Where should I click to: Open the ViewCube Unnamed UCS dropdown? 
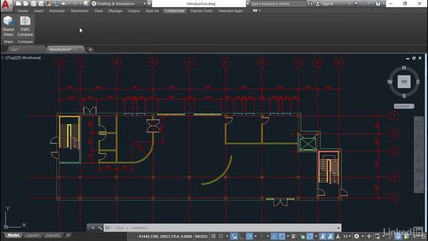point(404,106)
